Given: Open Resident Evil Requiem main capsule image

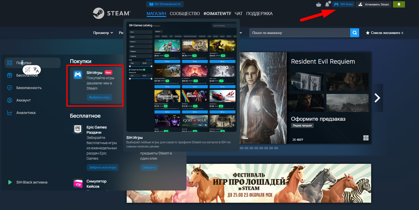Looking at the screenshot, I should [263, 98].
